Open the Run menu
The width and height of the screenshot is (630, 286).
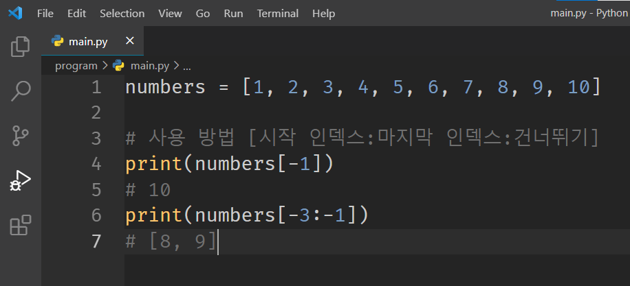tap(233, 14)
